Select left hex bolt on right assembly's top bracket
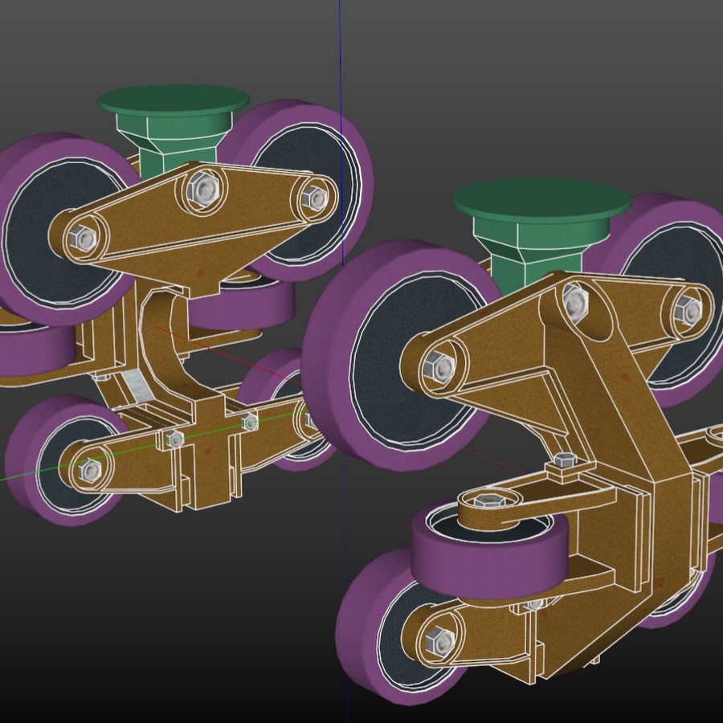 pyautogui.click(x=439, y=367)
